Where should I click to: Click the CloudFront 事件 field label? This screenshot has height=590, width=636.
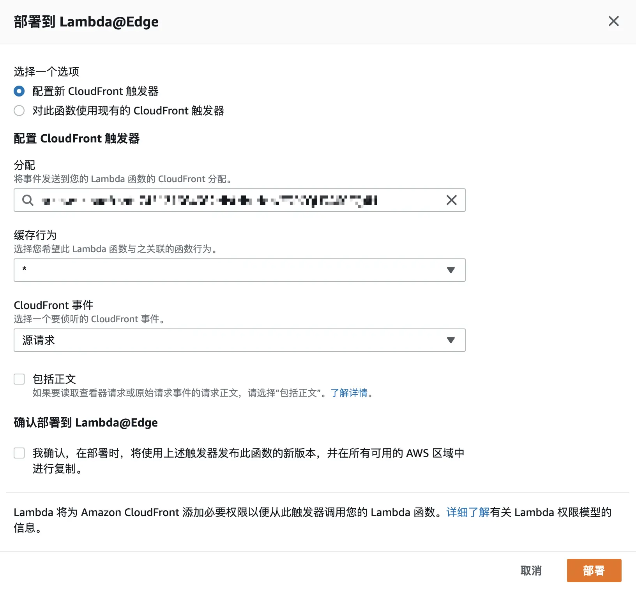[x=53, y=305]
